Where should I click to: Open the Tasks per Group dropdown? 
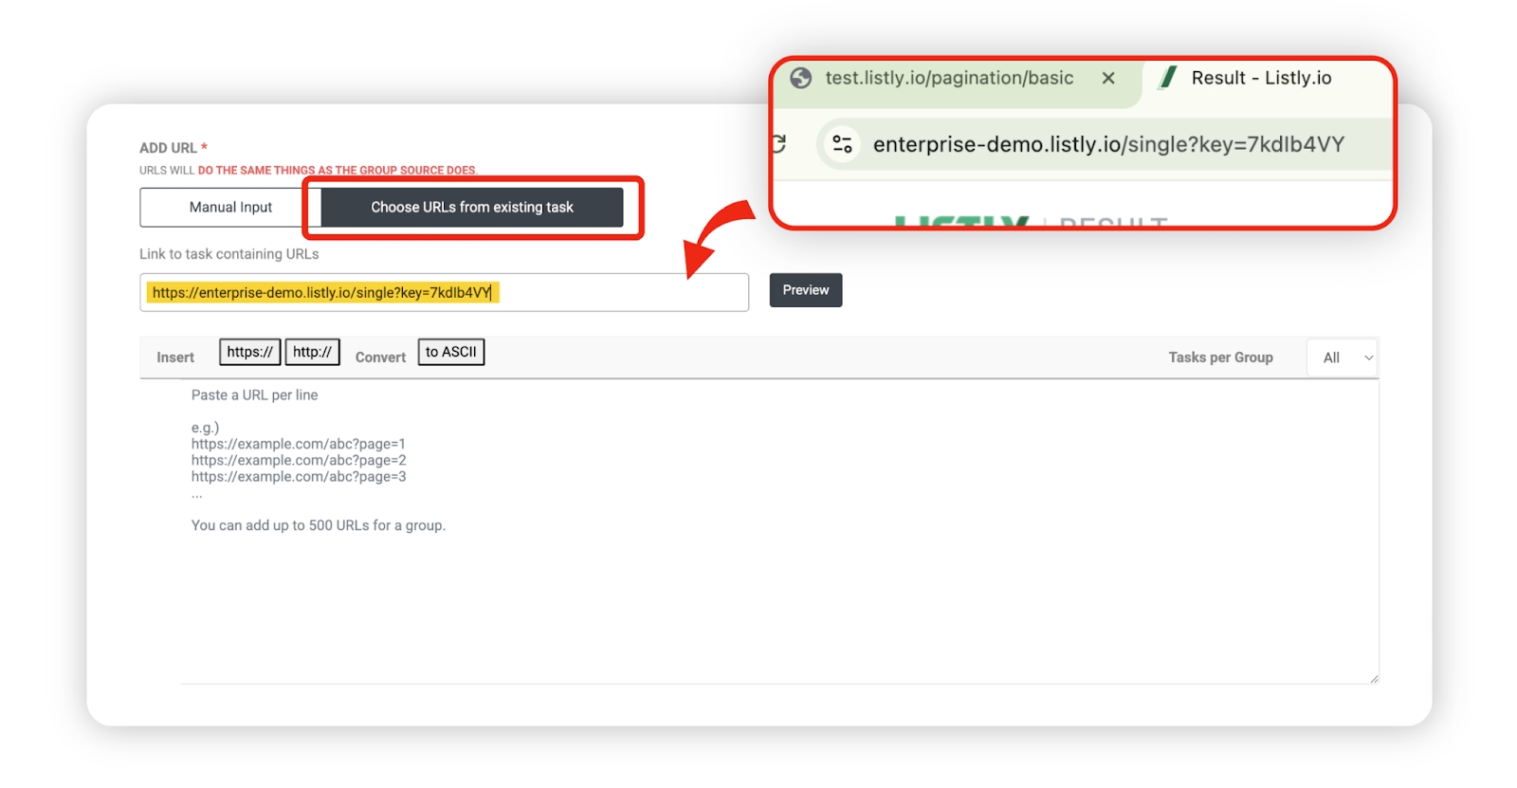1341,357
